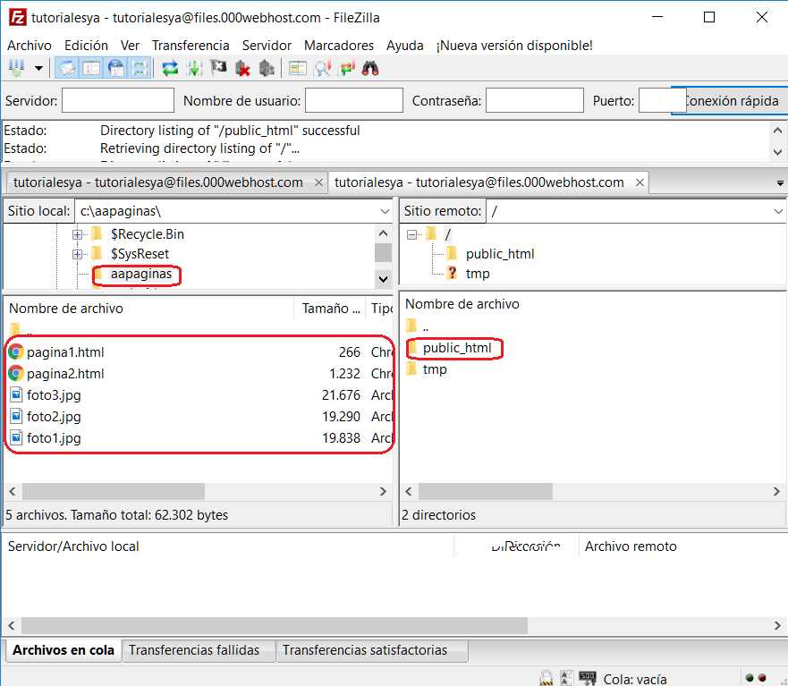Image resolution: width=788 pixels, height=686 pixels.
Task: Open the Site Manager icon
Action: [17, 68]
